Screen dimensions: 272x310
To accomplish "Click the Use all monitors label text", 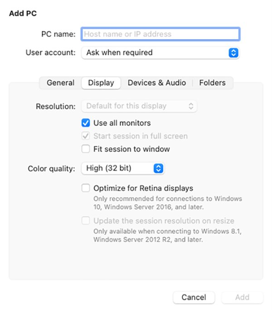I will [x=122, y=123].
